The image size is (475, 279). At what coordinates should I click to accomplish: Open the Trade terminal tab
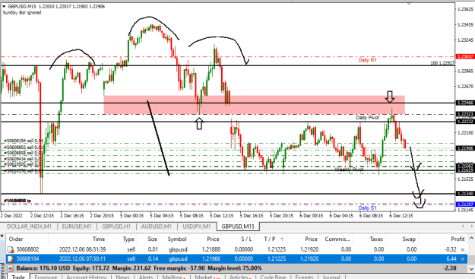tap(18, 277)
